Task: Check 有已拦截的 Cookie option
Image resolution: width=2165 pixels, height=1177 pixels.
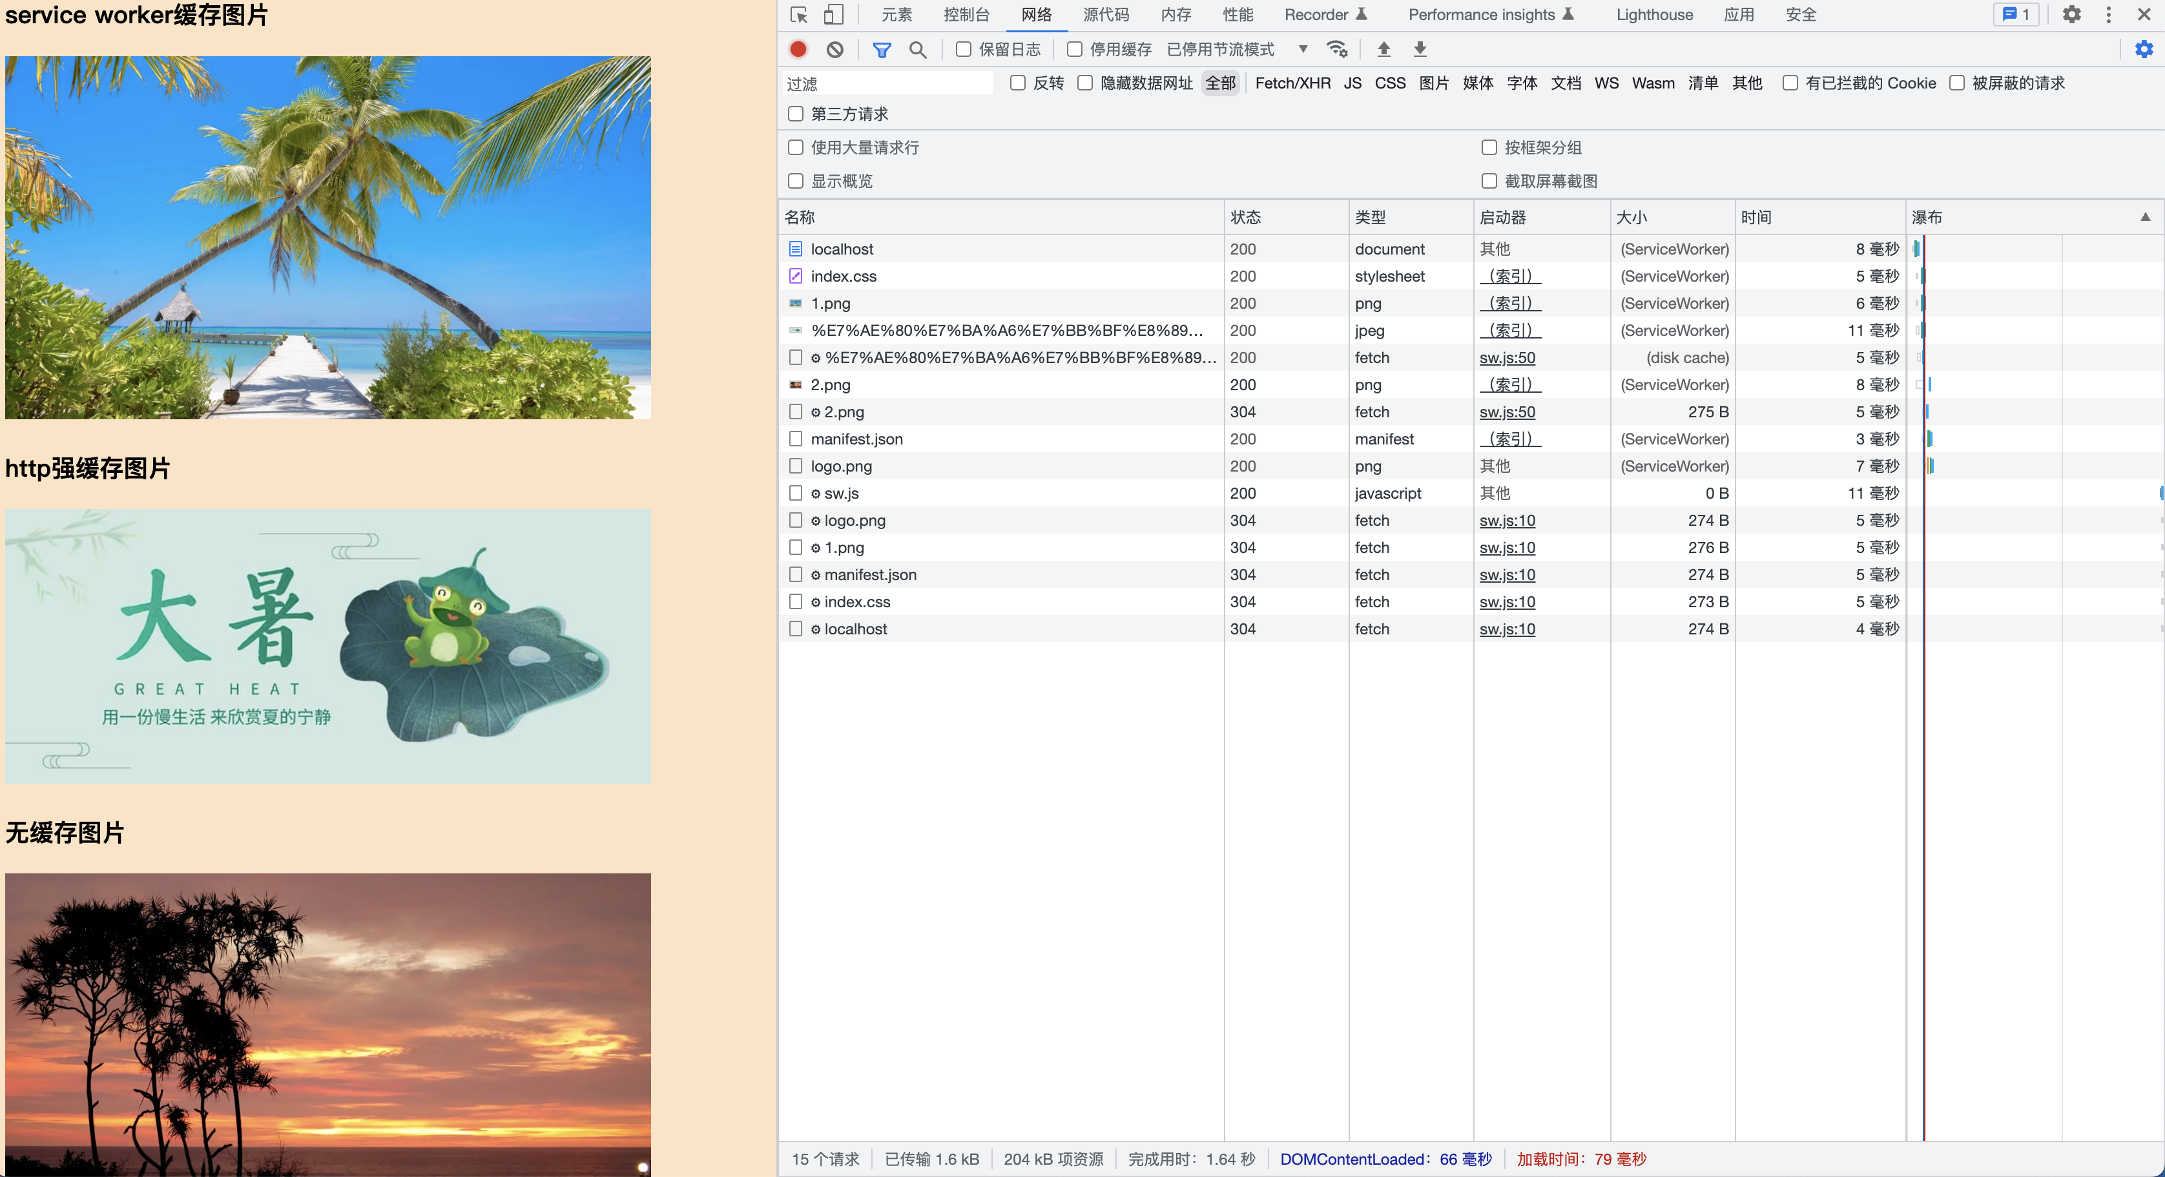Action: click(x=1789, y=83)
